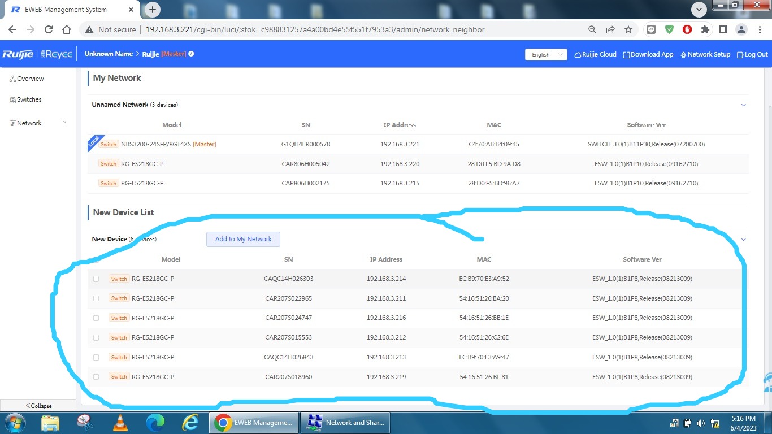Check the box for device 192.168.3.212

(x=96, y=337)
